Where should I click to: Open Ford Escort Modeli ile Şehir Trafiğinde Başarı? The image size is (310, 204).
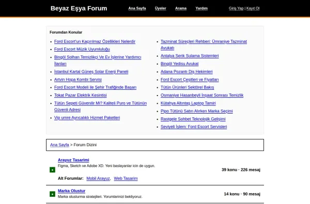[x=95, y=87]
